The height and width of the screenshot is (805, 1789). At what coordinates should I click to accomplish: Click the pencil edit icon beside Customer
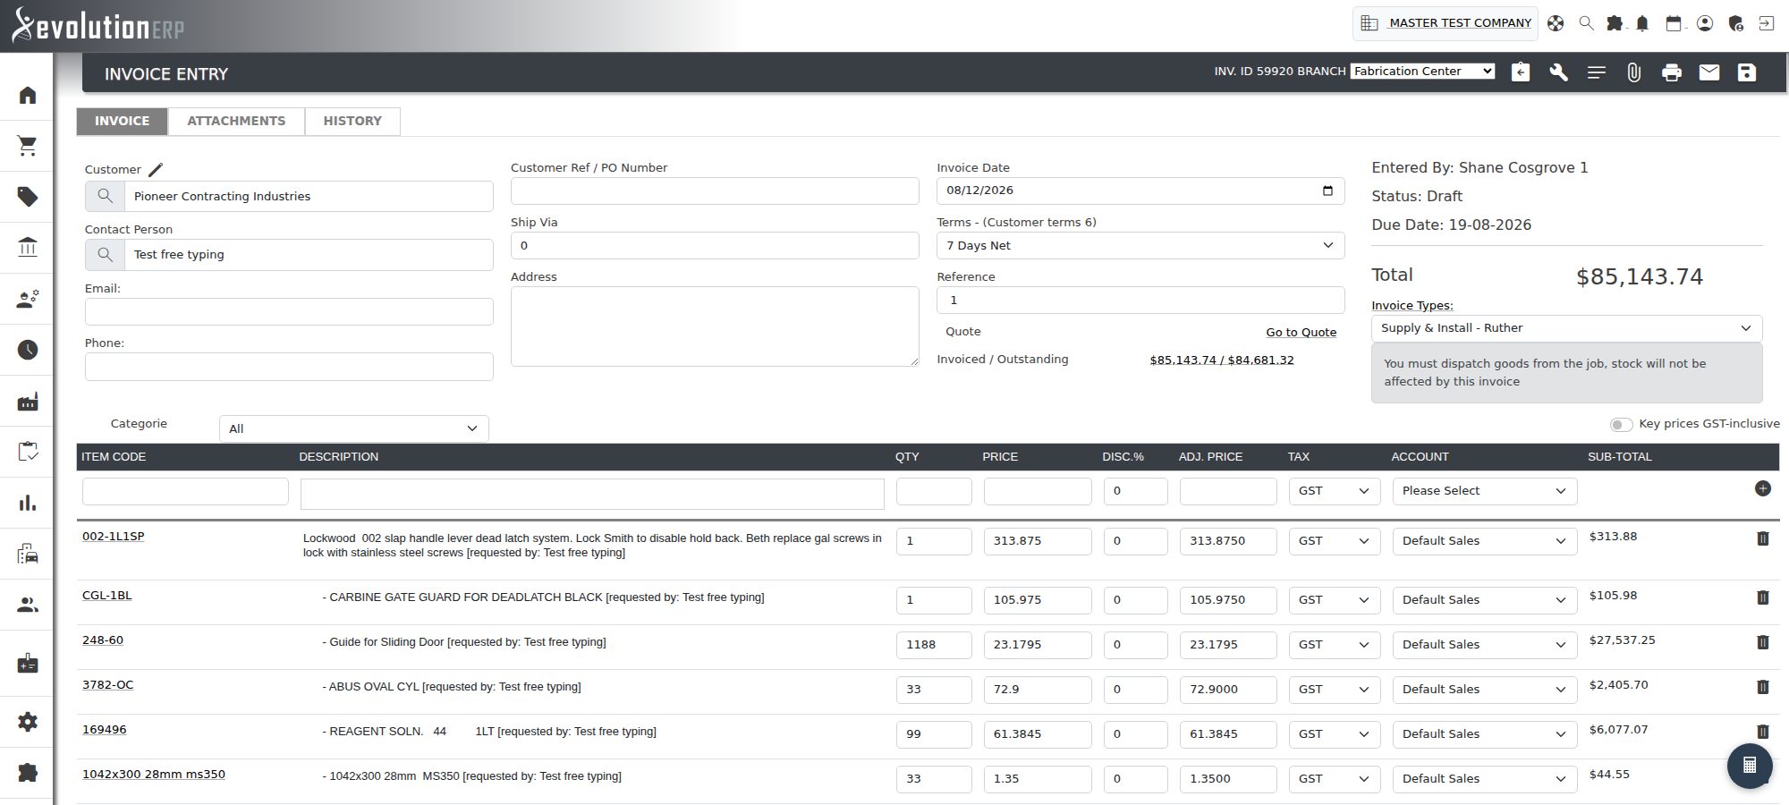click(156, 169)
